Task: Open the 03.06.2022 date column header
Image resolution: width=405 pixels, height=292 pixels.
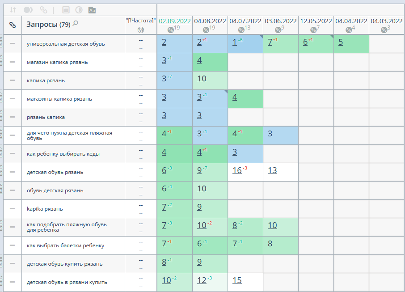Action: pyautogui.click(x=281, y=21)
